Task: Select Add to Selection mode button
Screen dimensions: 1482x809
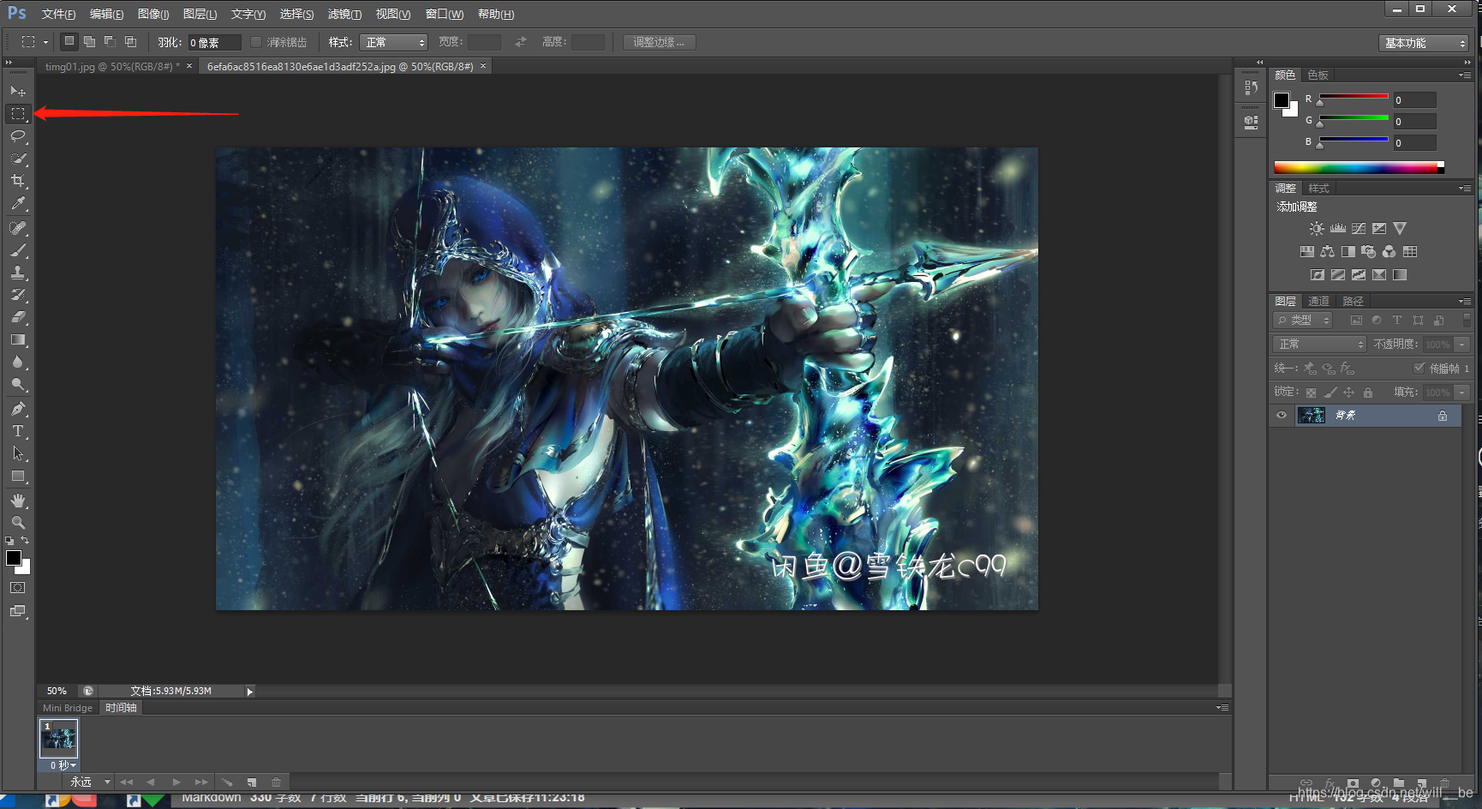Action: [89, 41]
